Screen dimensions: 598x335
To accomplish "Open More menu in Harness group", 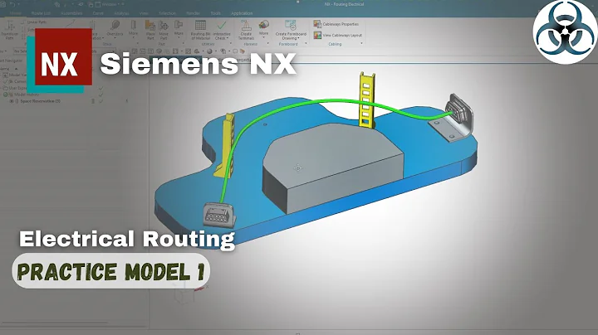I will pyautogui.click(x=263, y=28).
